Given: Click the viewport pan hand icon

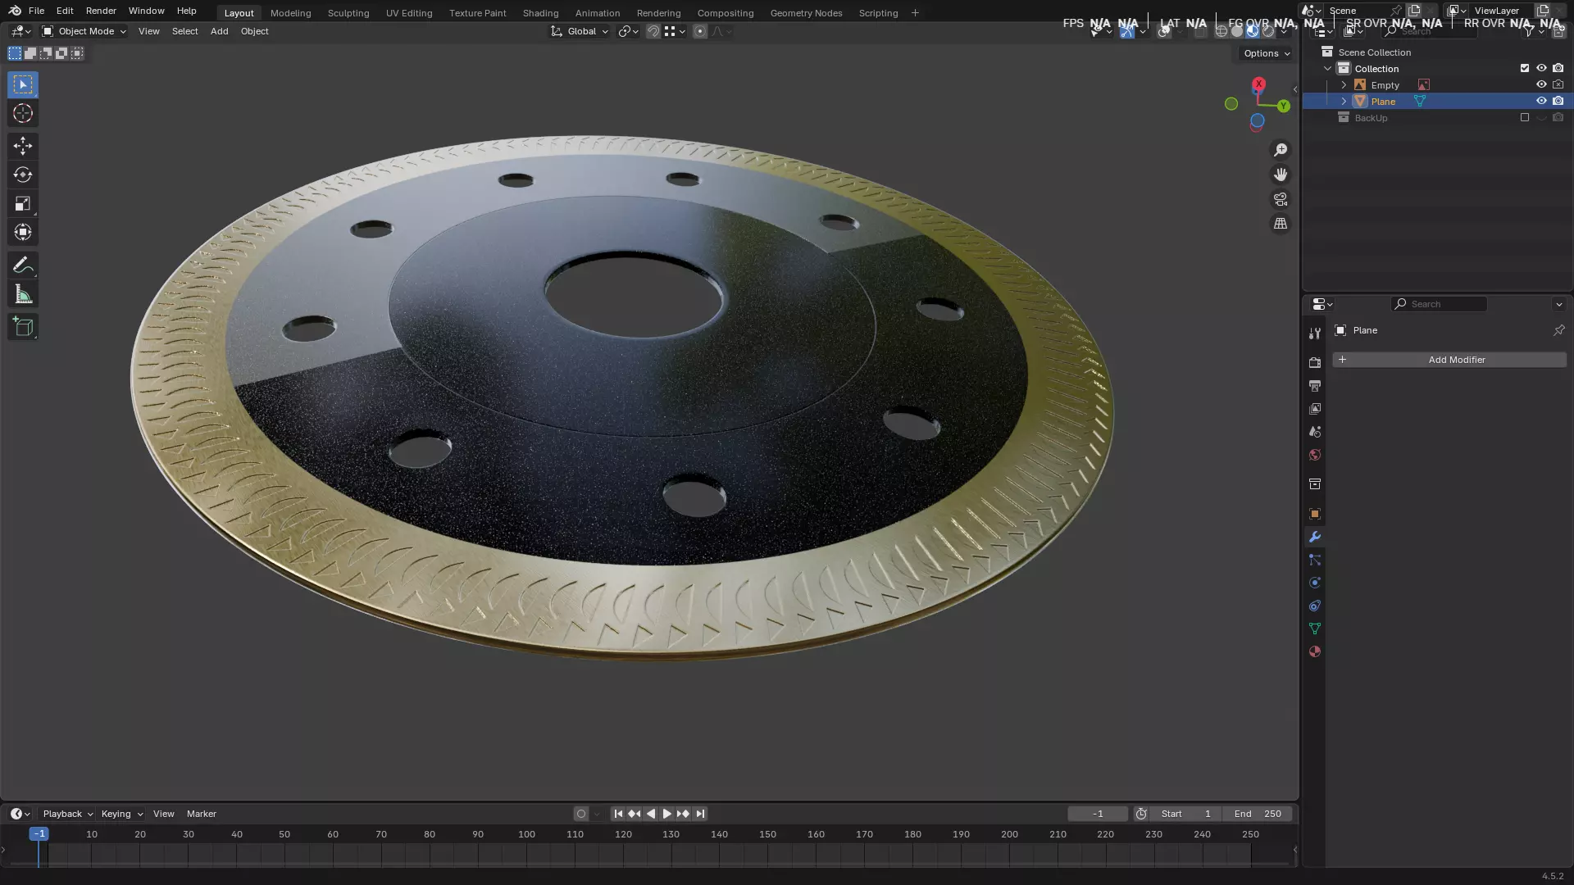Looking at the screenshot, I should (1281, 175).
